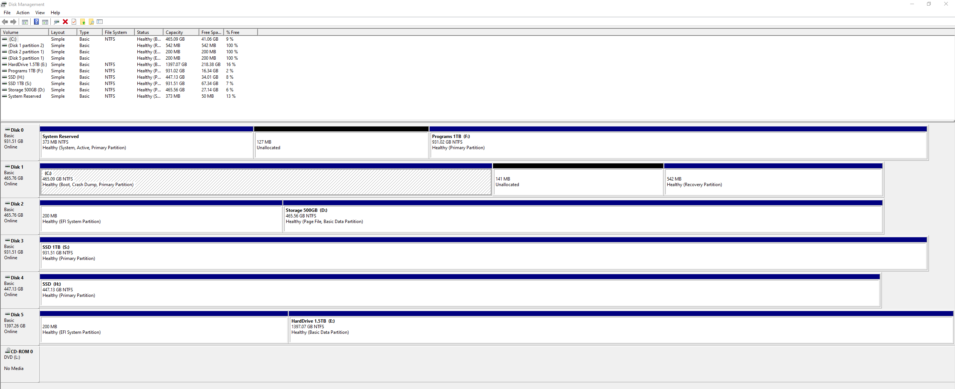
Task: Sort by the % Free column header
Action: click(241, 32)
